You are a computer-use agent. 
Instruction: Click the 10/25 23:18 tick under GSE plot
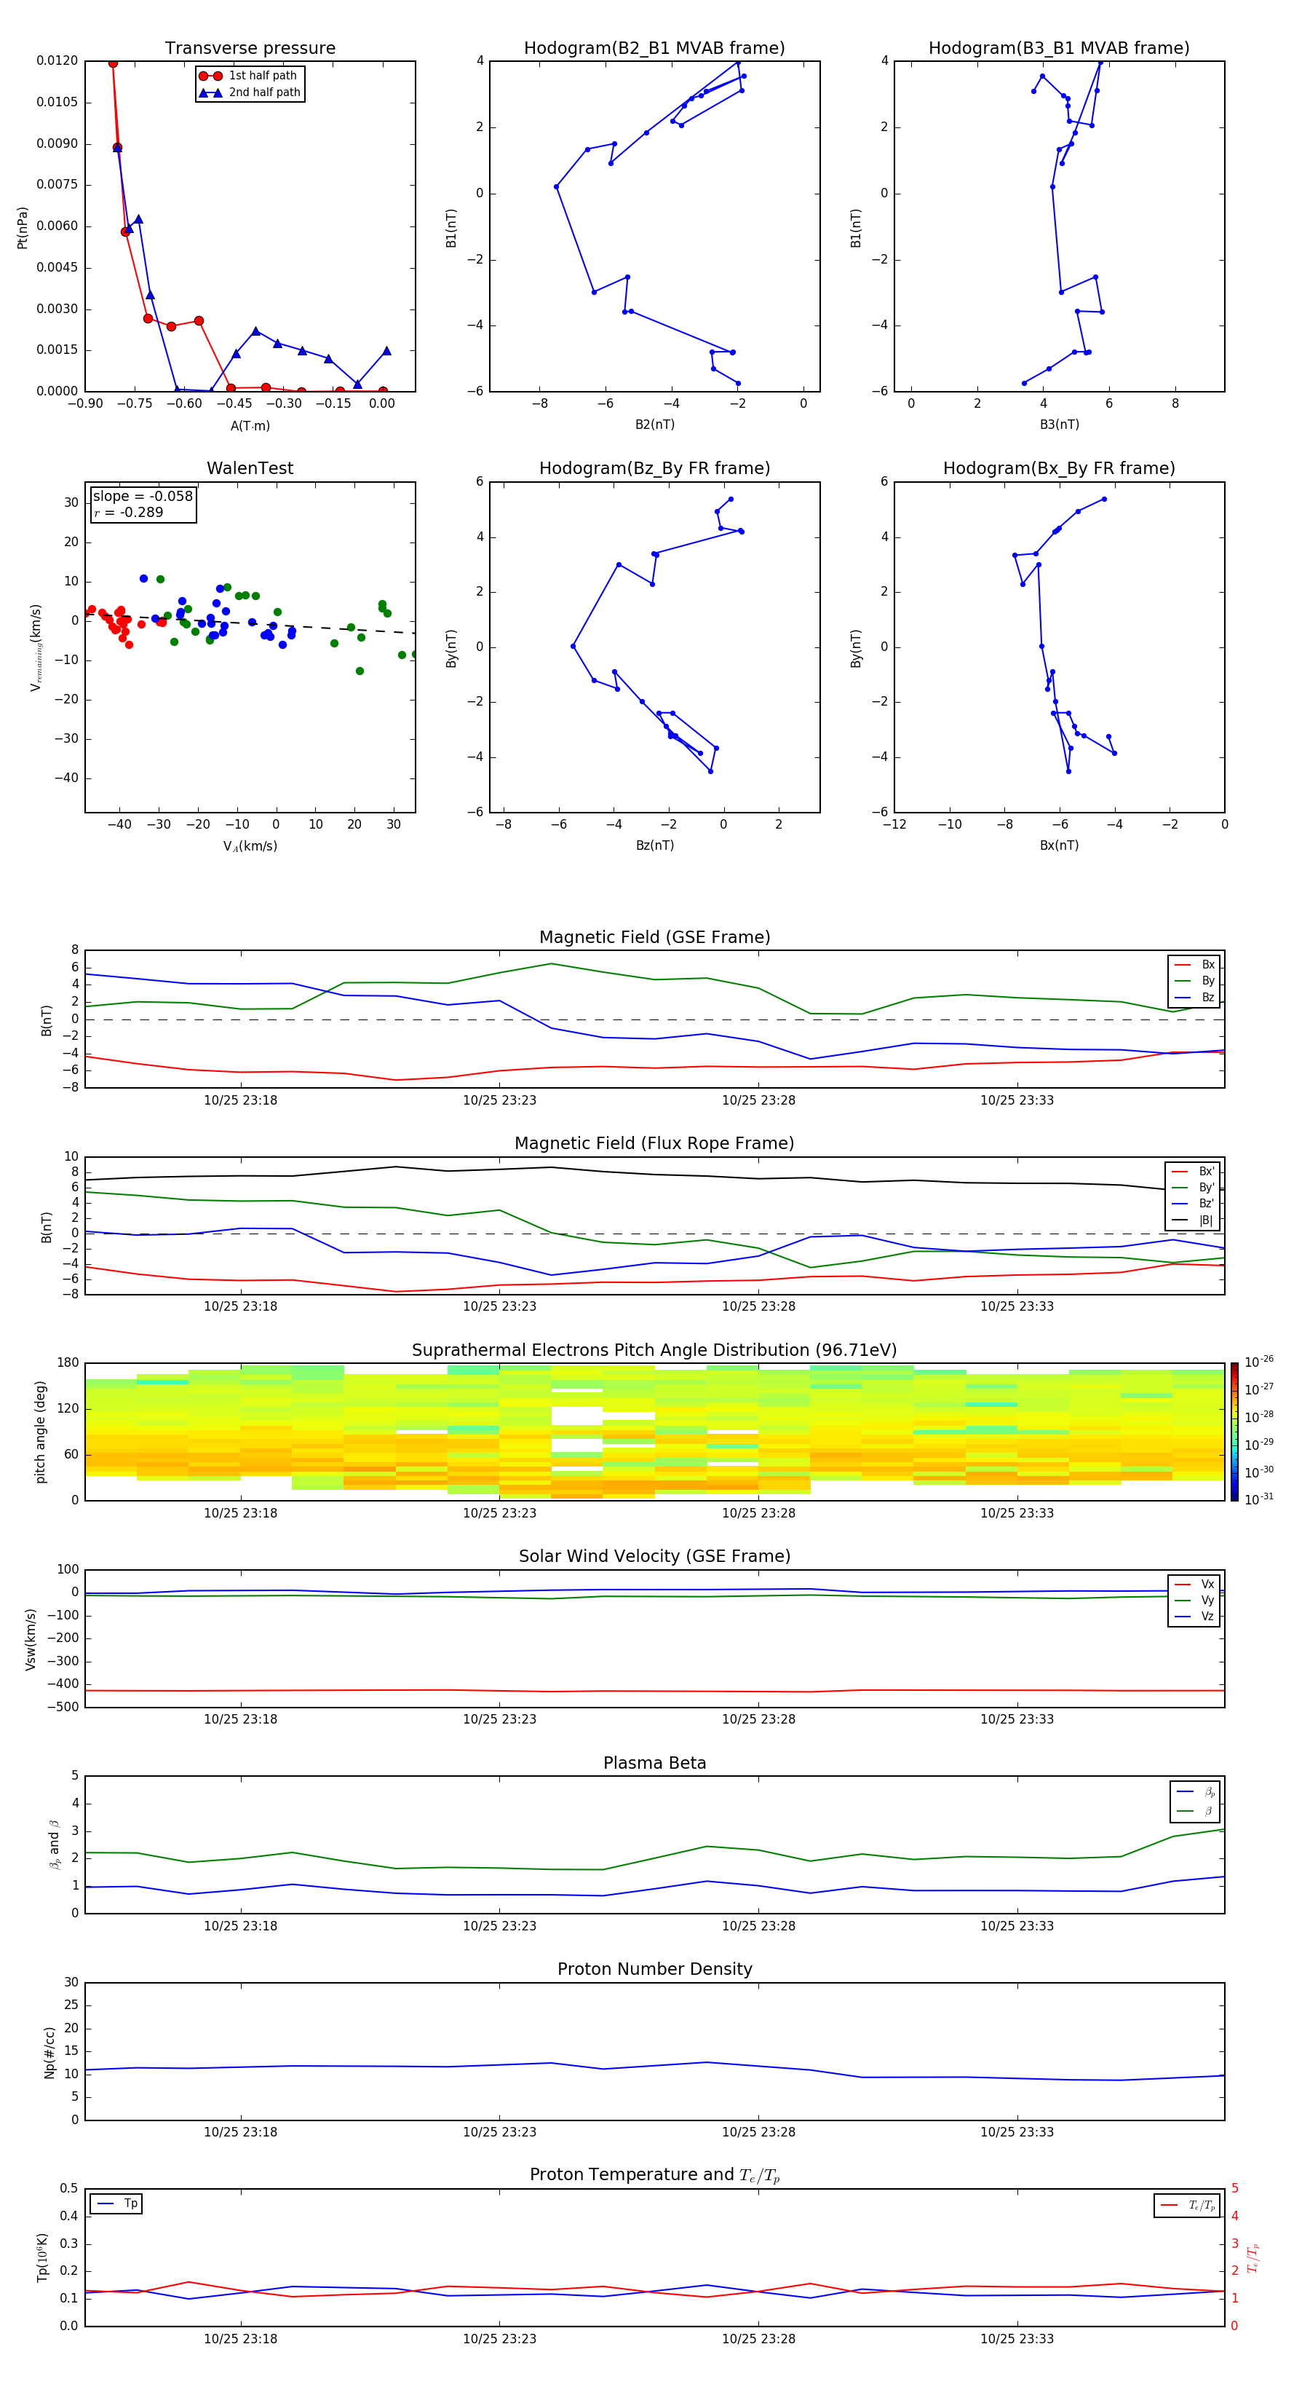(x=241, y=1101)
